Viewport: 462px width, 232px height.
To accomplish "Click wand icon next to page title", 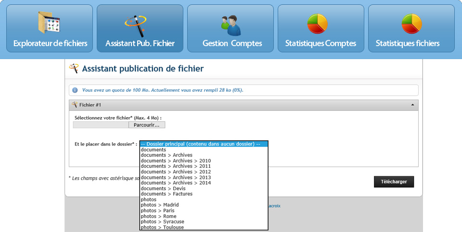I will tap(74, 69).
